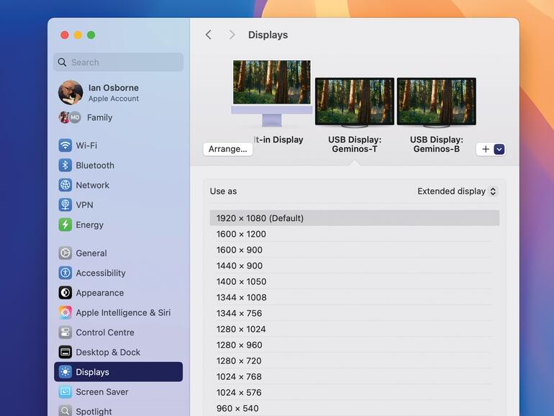
Task: Open the VPN settings icon
Action: pos(65,205)
